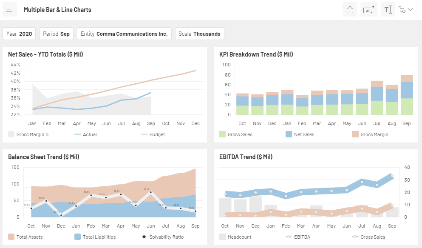Toggle Solvability Ratio legend entry

pos(163,237)
